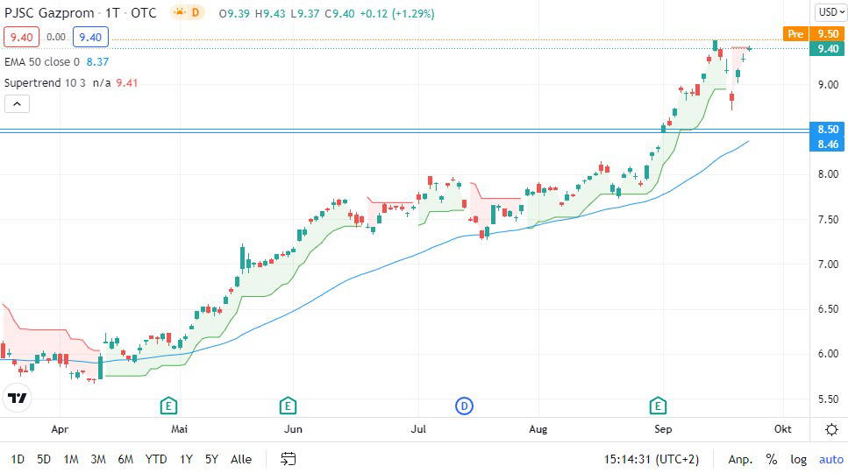Select the 5Y time range
848x473 pixels.
pos(211,460)
